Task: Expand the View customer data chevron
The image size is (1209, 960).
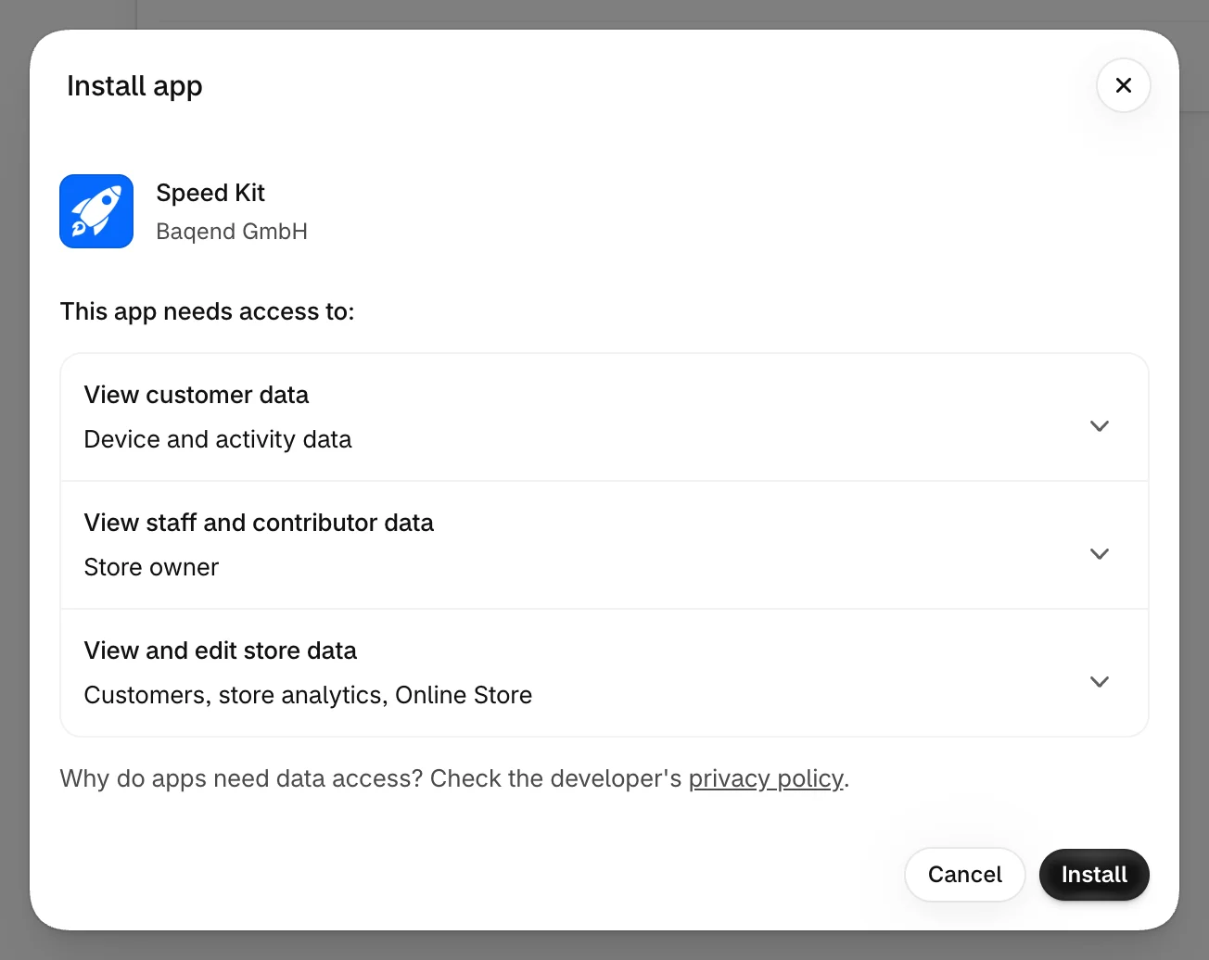Action: point(1100,426)
